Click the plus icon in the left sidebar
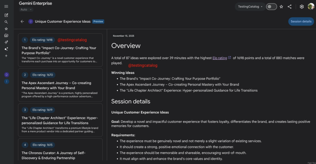The height and width of the screenshot is (164, 316). (x=6, y=56)
